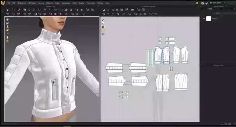Image resolution: width=236 pixels, height=127 pixels.
Task: Click the avatar head icon in 3D viewport sidebar
Action: tap(7, 37)
